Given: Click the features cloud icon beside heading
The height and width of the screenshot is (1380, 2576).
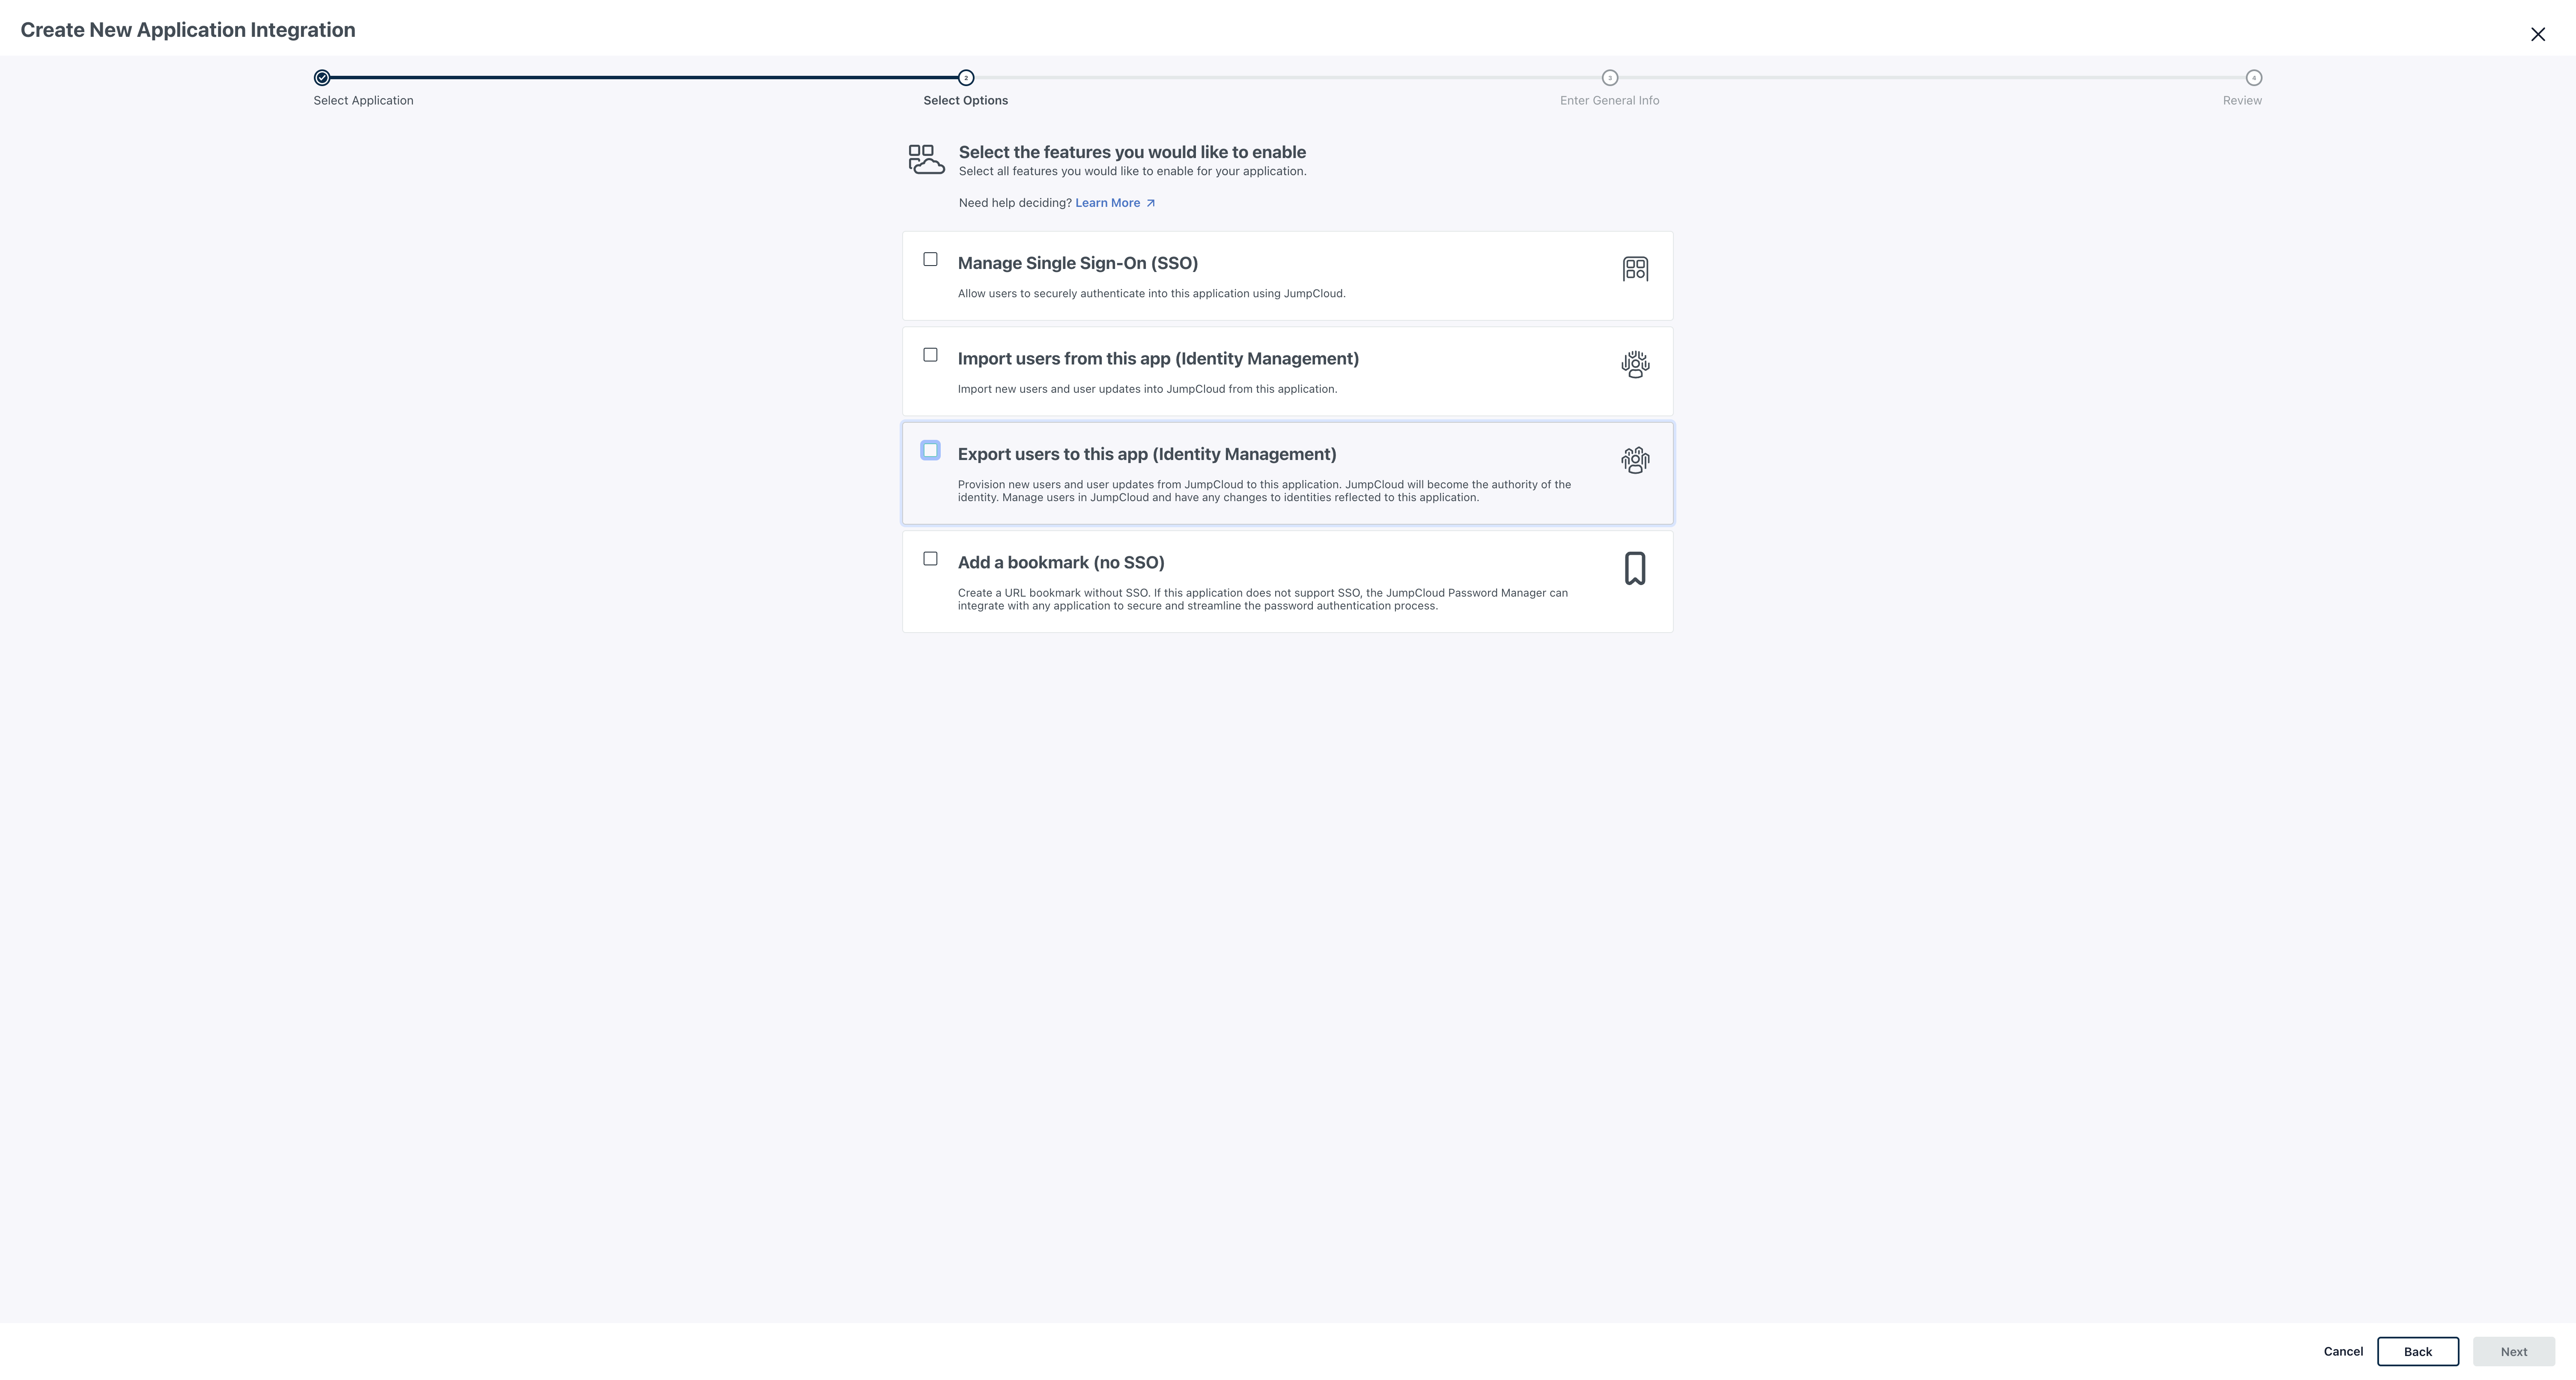Looking at the screenshot, I should [x=926, y=159].
